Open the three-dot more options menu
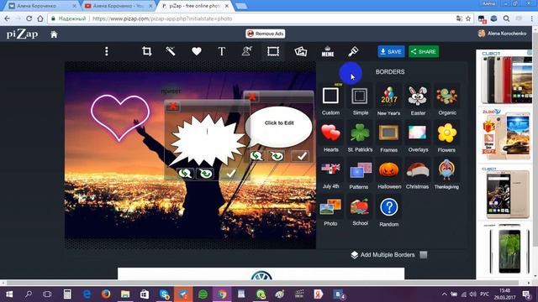538x302 pixels. coord(107,51)
